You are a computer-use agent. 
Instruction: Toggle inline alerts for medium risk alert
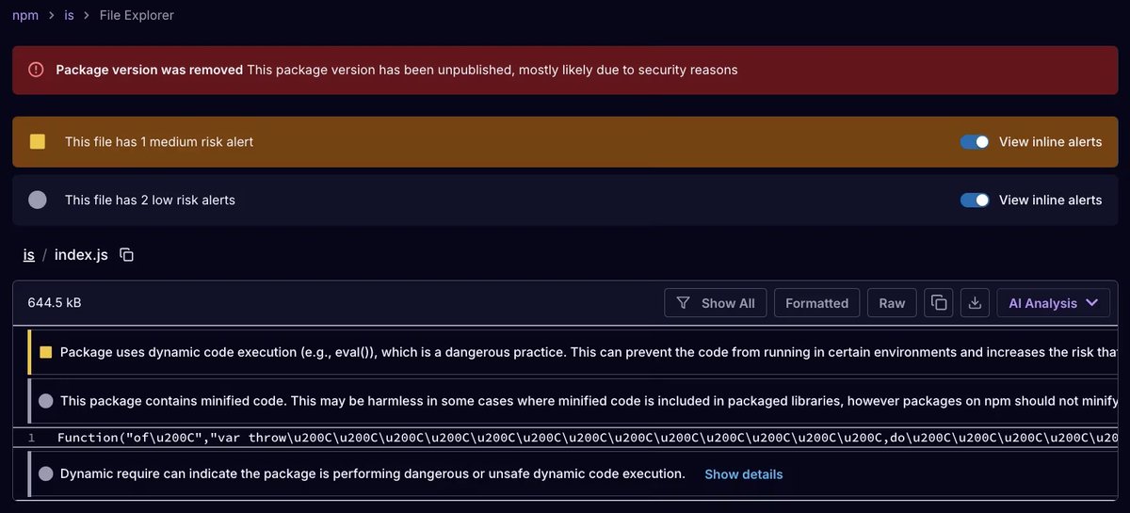coord(975,142)
